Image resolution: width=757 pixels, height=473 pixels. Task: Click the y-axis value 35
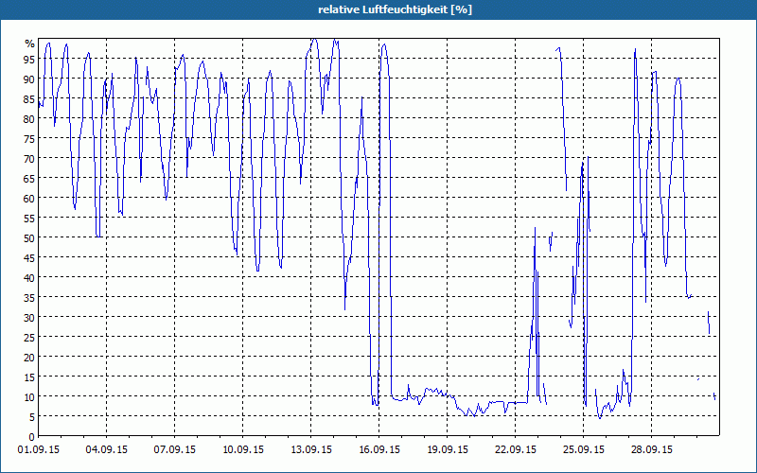29,298
